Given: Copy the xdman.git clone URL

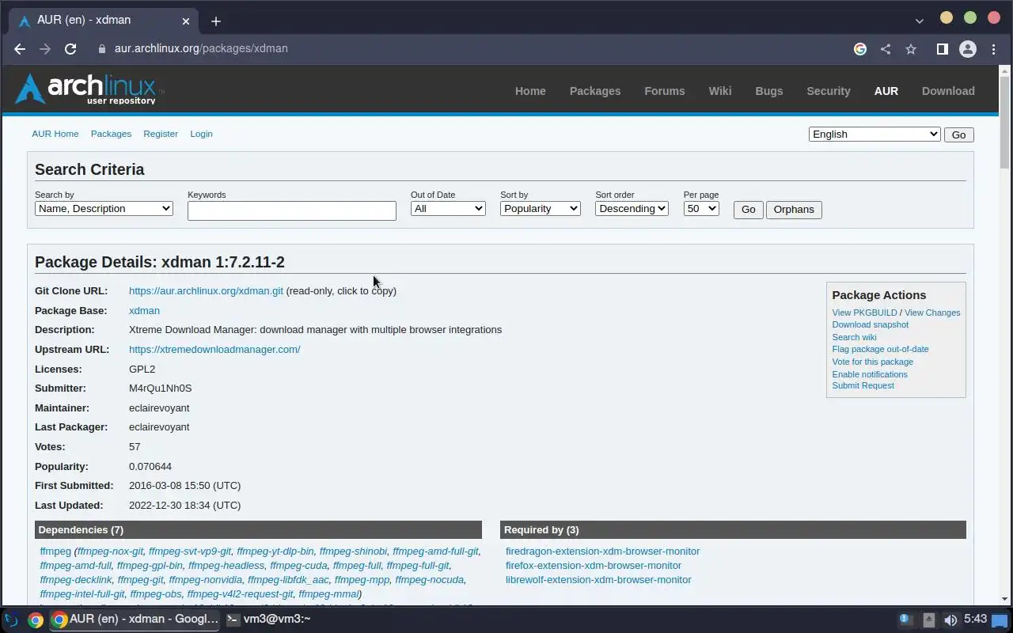Looking at the screenshot, I should 206,291.
